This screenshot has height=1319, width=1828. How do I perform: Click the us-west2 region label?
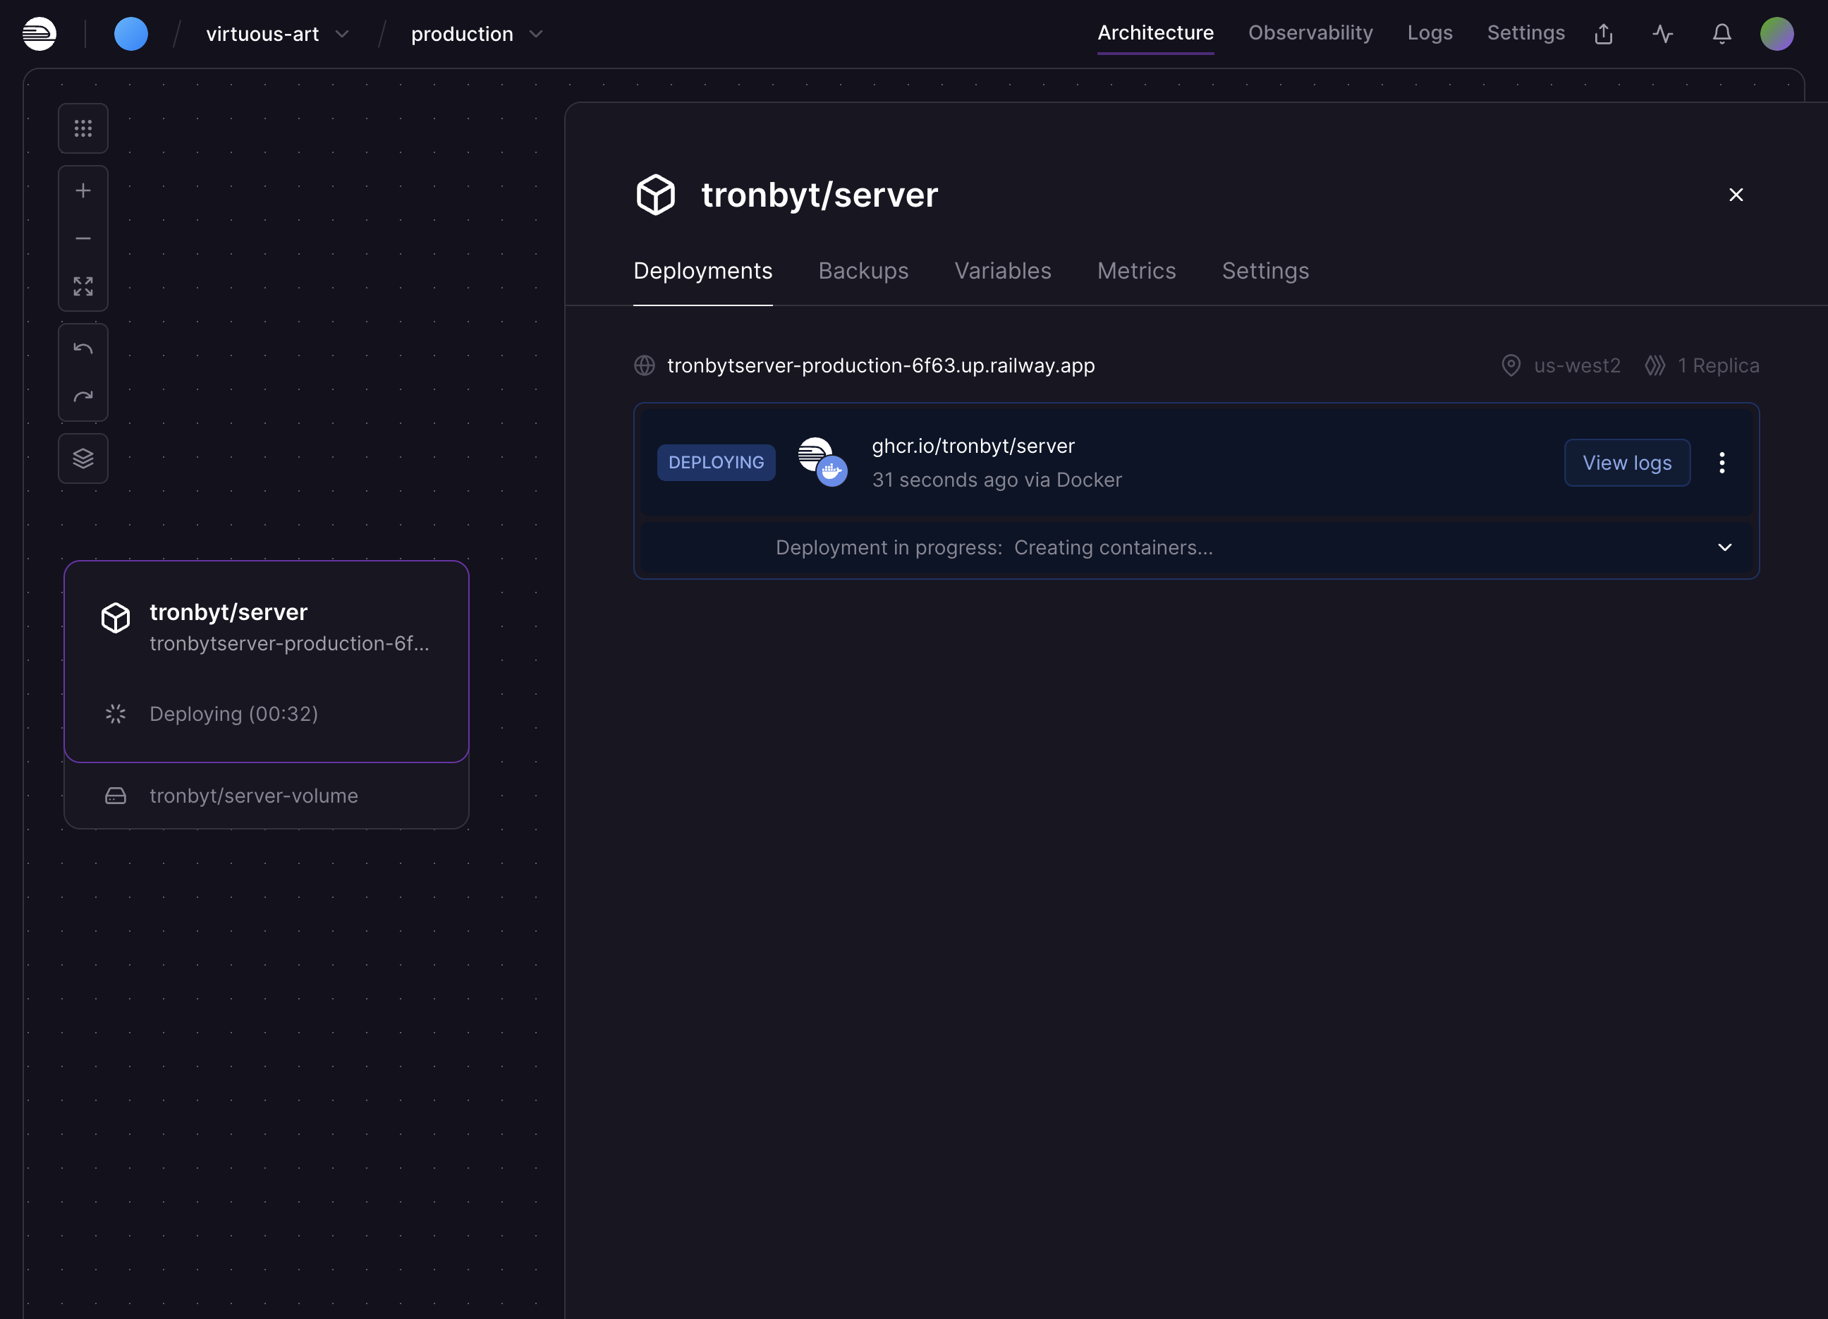[1578, 365]
